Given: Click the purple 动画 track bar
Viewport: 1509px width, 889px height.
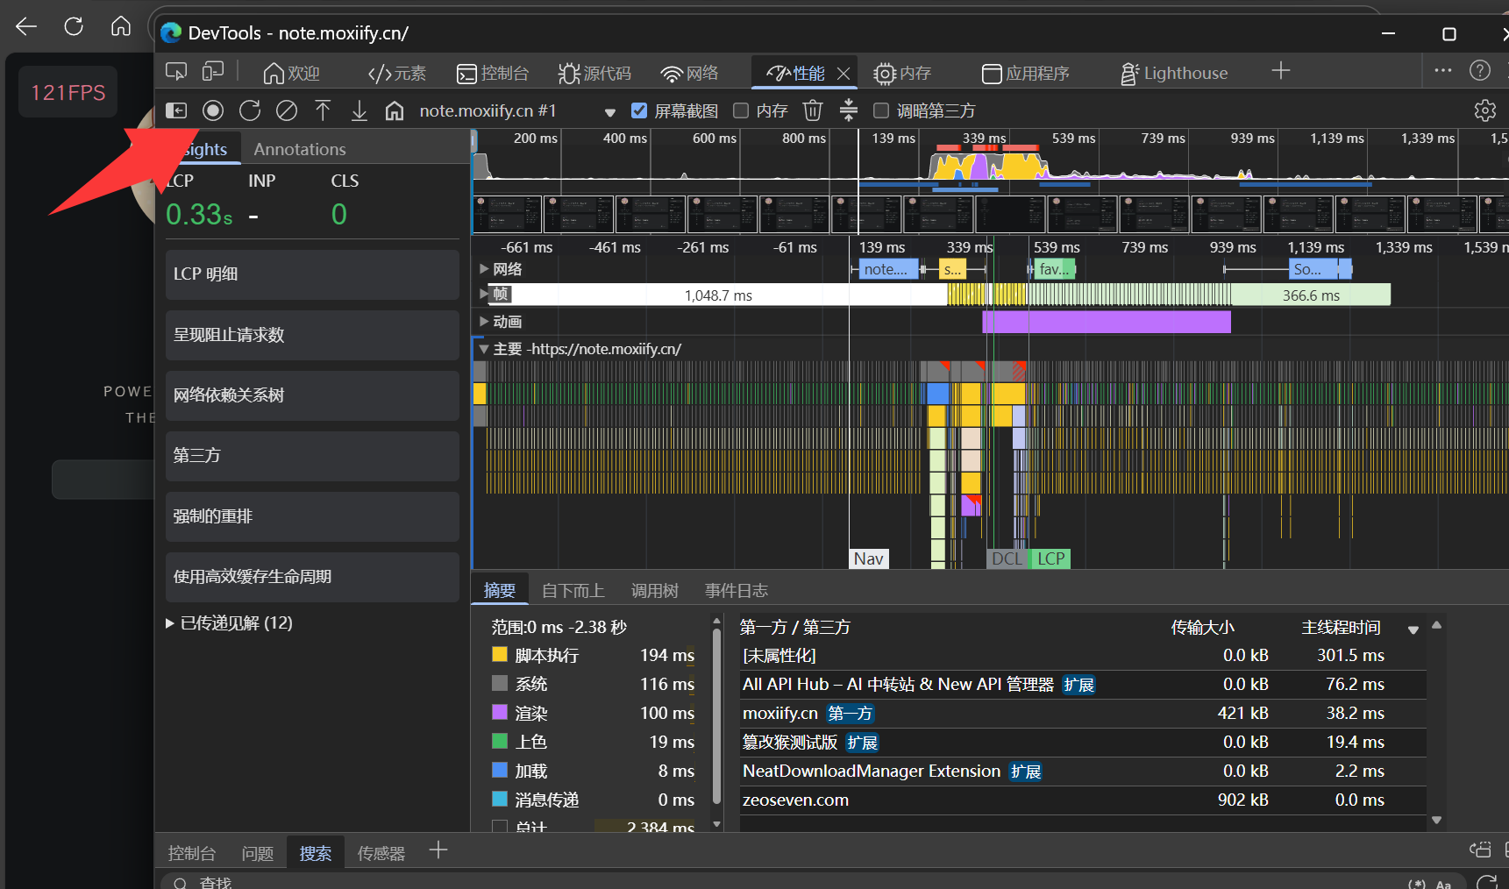Looking at the screenshot, I should pos(1107,322).
